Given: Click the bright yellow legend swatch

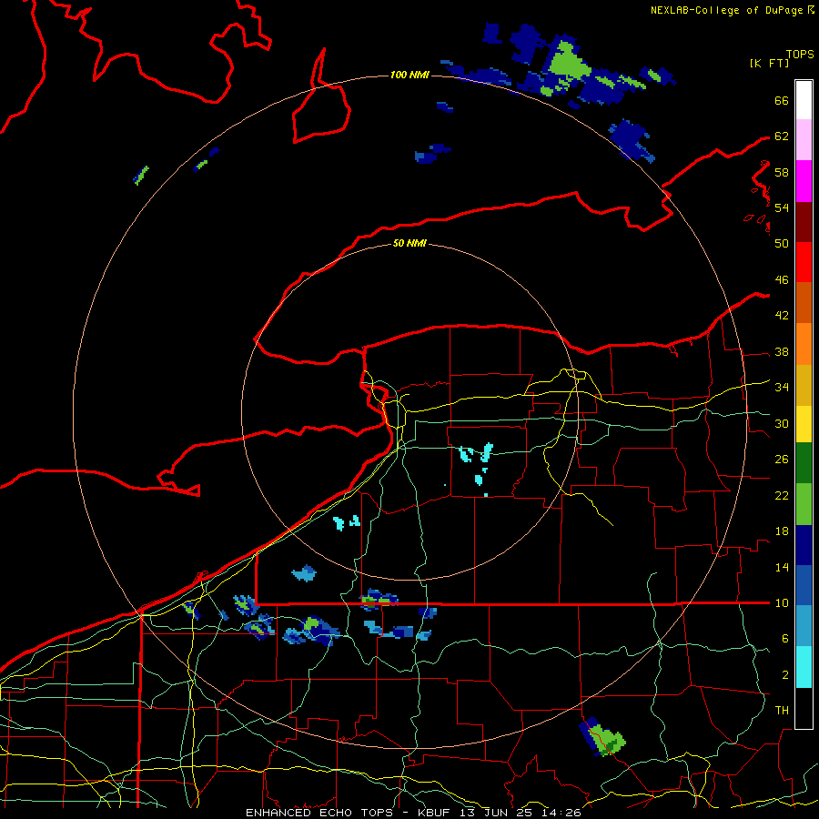Looking at the screenshot, I should [x=804, y=424].
